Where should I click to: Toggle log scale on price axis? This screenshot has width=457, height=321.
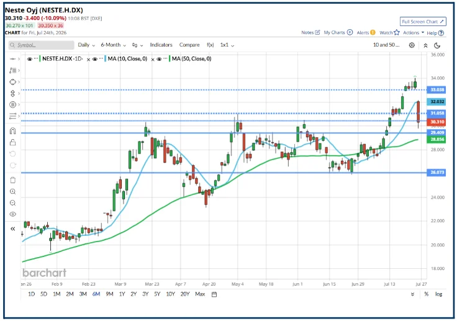[x=438, y=294]
